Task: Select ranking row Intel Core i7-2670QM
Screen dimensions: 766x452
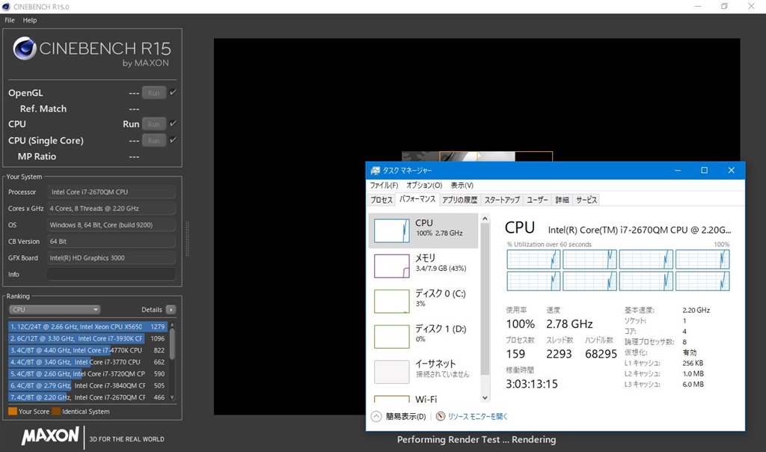Action: coord(88,397)
